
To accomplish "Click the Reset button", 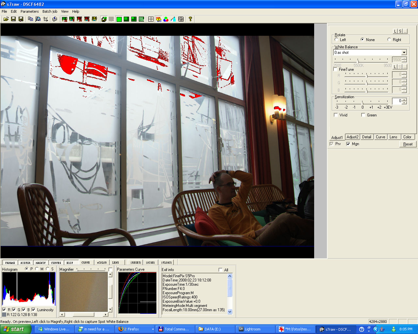I will pos(408,144).
